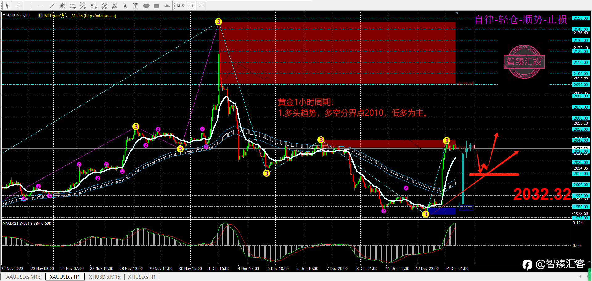Select the Fibonacci fan tool

(114, 6)
